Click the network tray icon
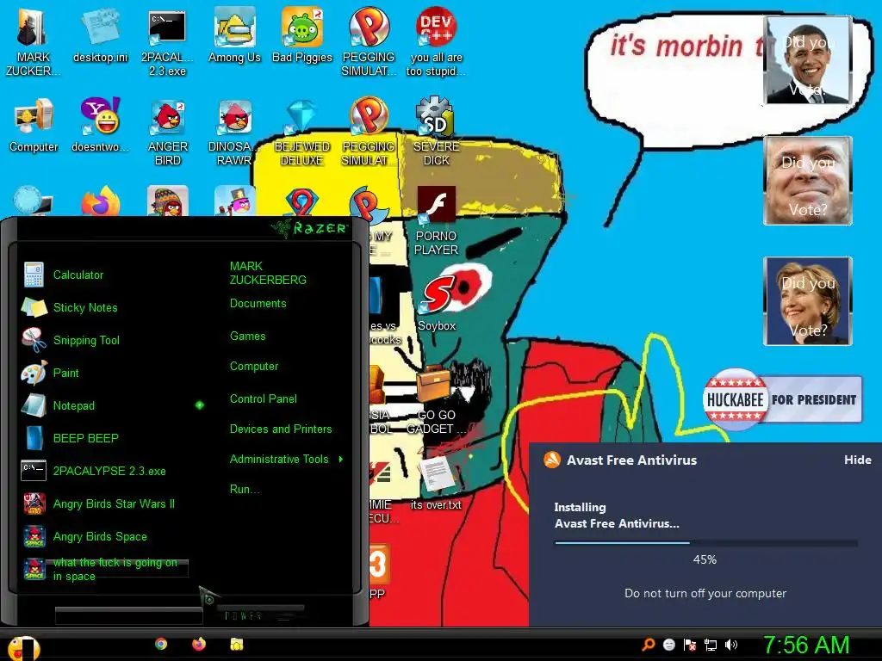The image size is (882, 661). (x=711, y=645)
